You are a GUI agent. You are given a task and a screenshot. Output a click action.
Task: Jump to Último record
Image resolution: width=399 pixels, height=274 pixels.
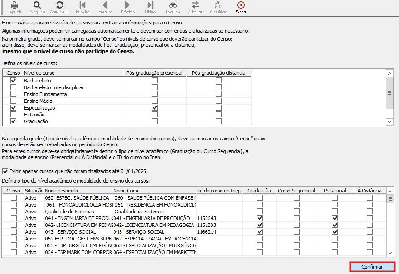(x=150, y=5)
